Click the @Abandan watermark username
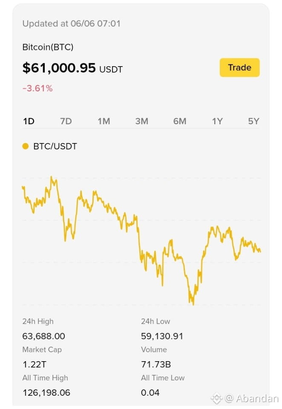282x409 pixels. point(252,398)
